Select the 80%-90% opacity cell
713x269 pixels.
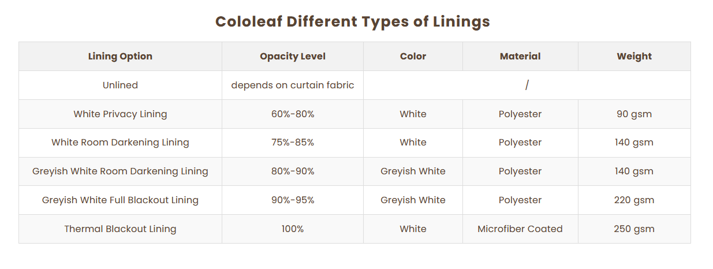coord(293,171)
